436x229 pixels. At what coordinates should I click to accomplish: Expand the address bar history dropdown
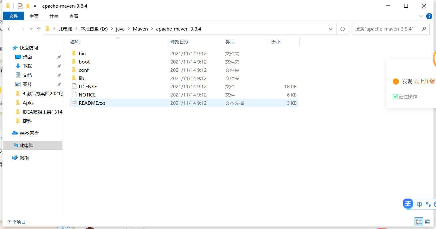coord(331,29)
